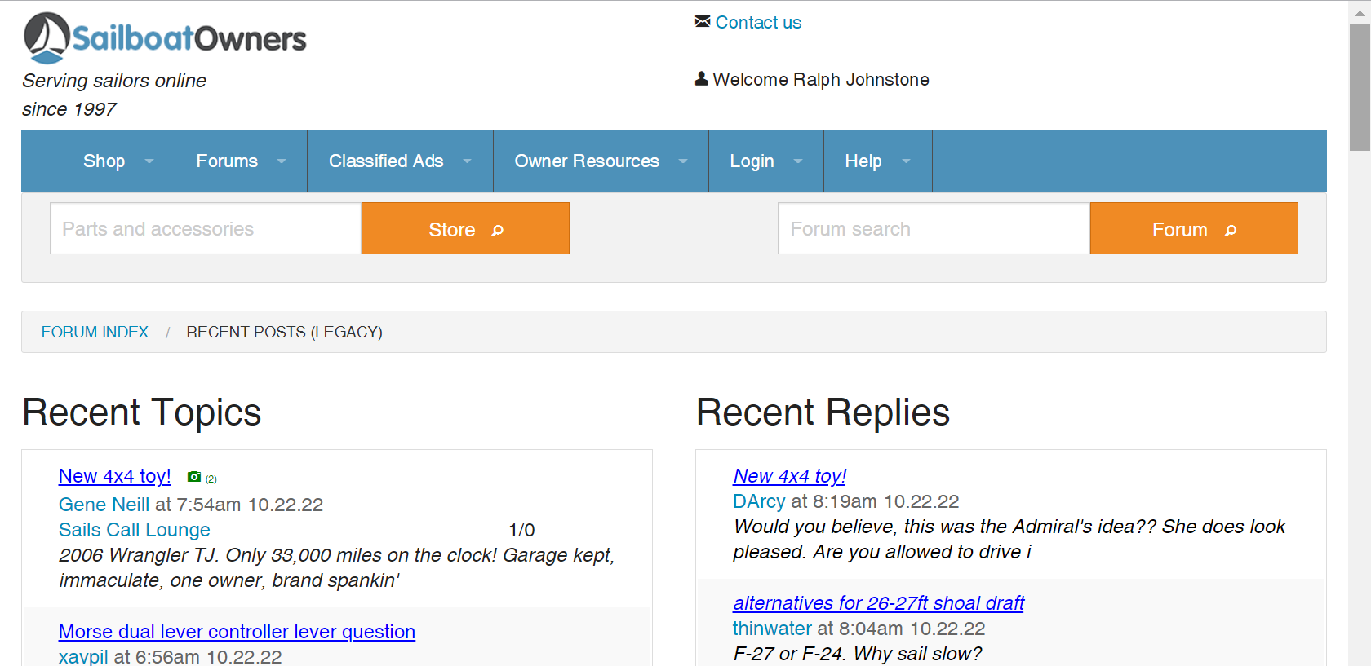Open Gene Neill's profile link
The image size is (1371, 666).
[104, 505]
